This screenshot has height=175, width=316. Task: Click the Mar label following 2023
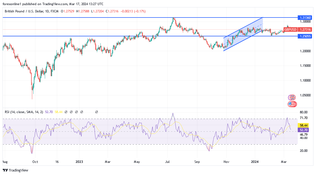(x=108, y=162)
